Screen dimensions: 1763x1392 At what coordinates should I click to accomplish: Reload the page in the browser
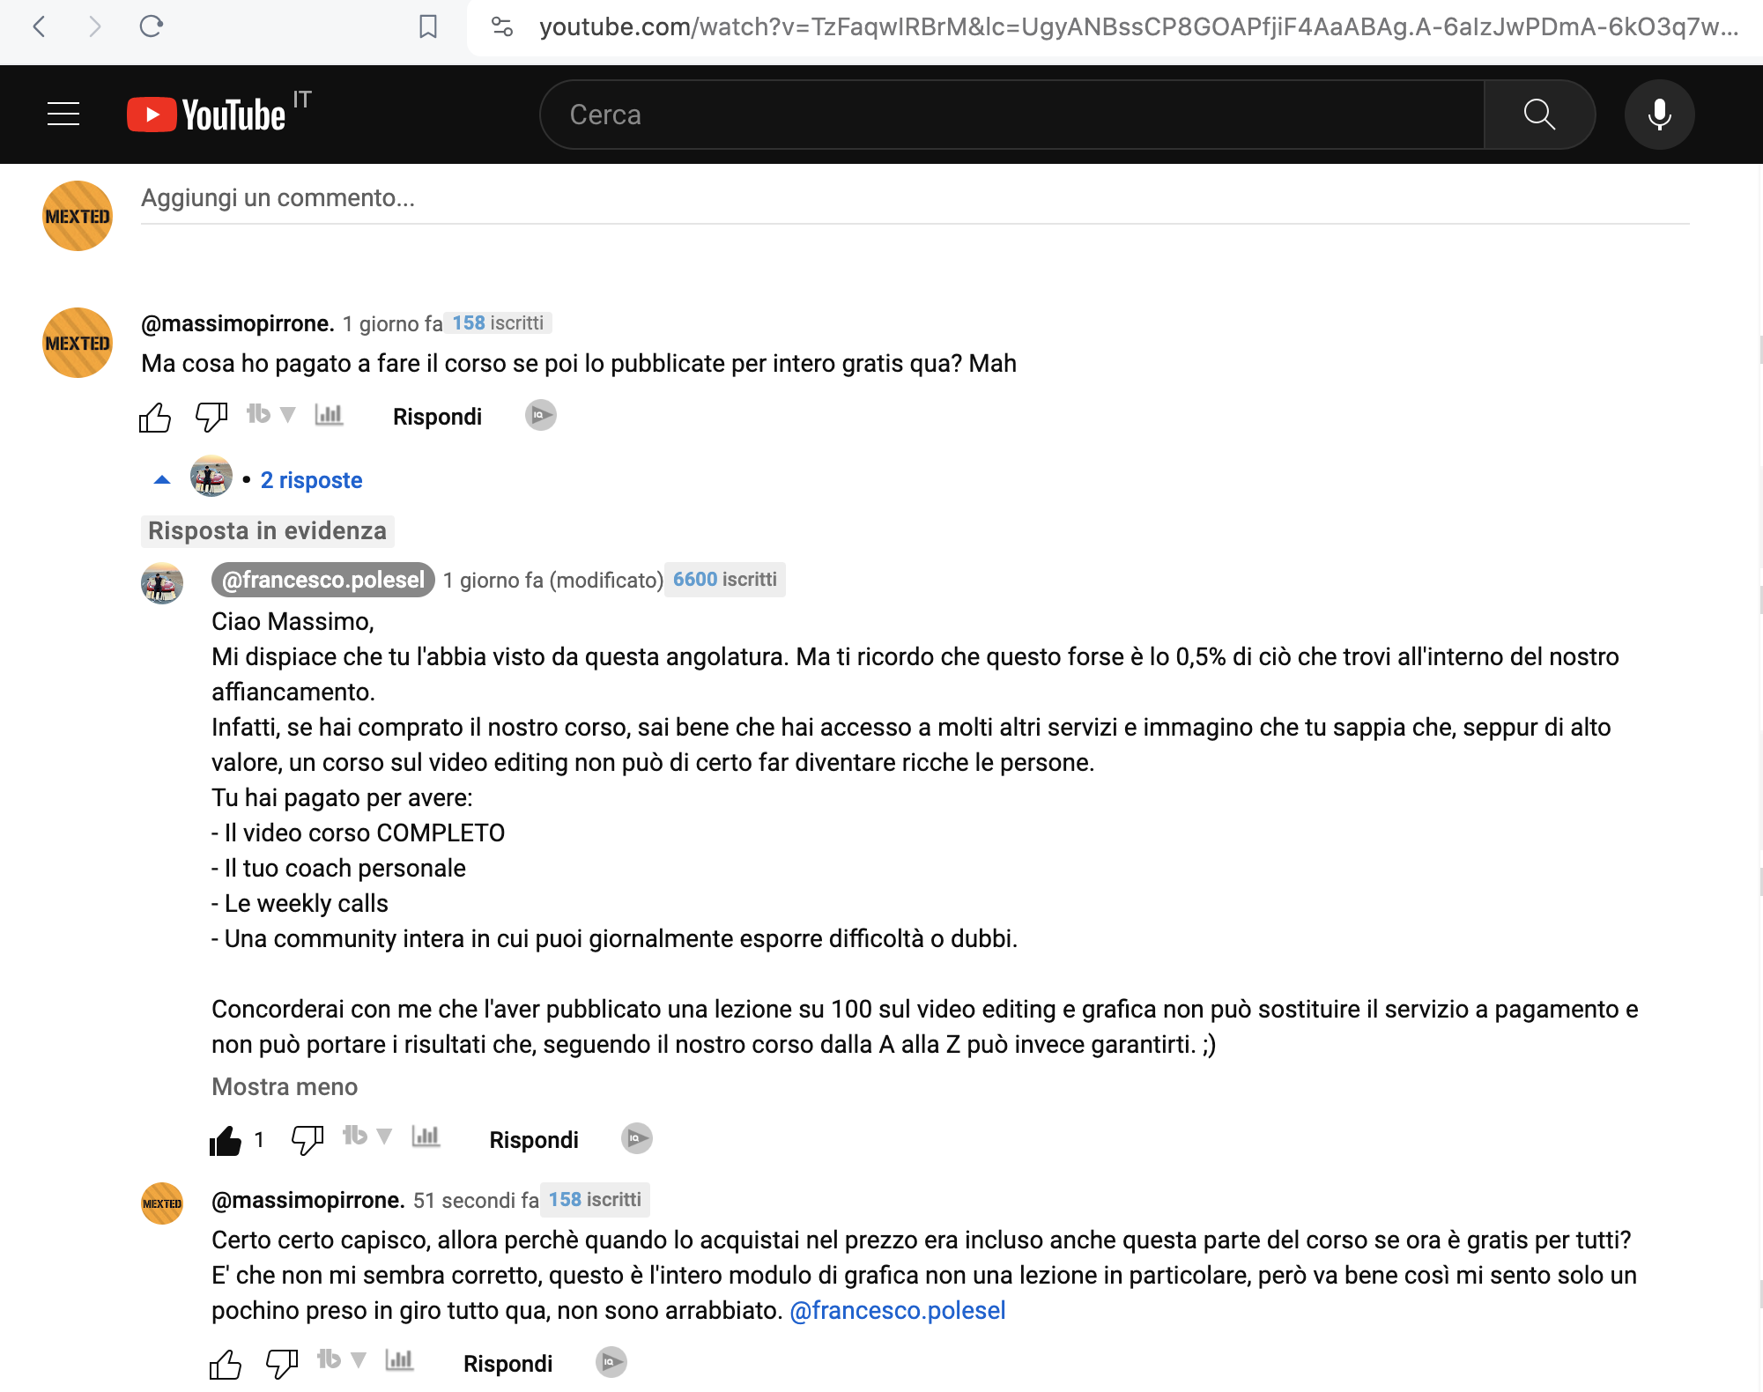tap(152, 26)
